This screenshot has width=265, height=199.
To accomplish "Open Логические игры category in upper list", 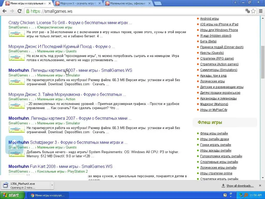I will pyautogui.click(x=212, y=81).
